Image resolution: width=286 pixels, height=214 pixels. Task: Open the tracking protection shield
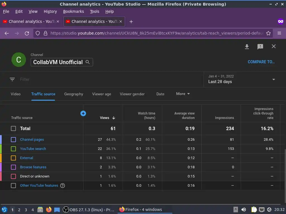[x=38, y=33]
